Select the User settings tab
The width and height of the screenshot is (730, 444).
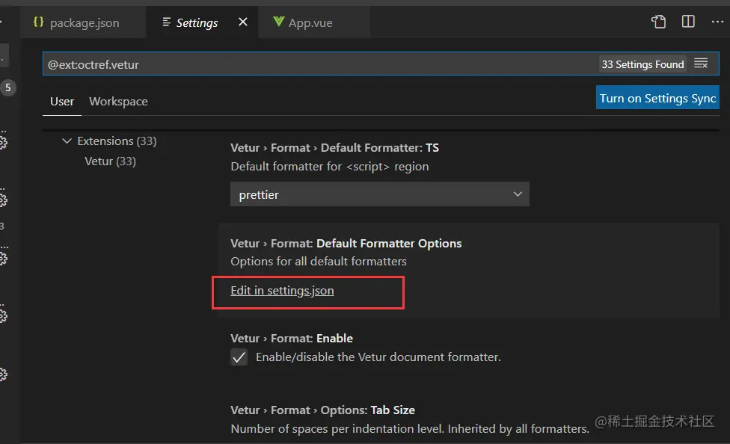62,101
